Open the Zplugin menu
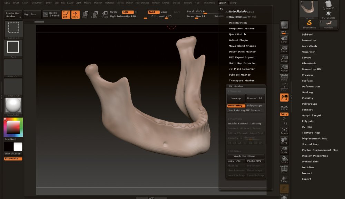This screenshot has height=199, width=345. pyautogui.click(x=223, y=3)
